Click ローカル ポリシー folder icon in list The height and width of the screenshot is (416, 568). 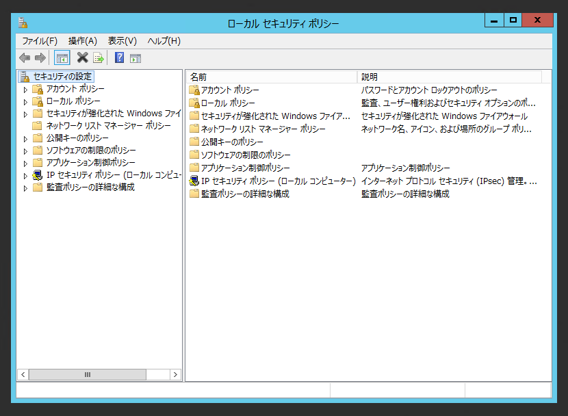click(194, 103)
